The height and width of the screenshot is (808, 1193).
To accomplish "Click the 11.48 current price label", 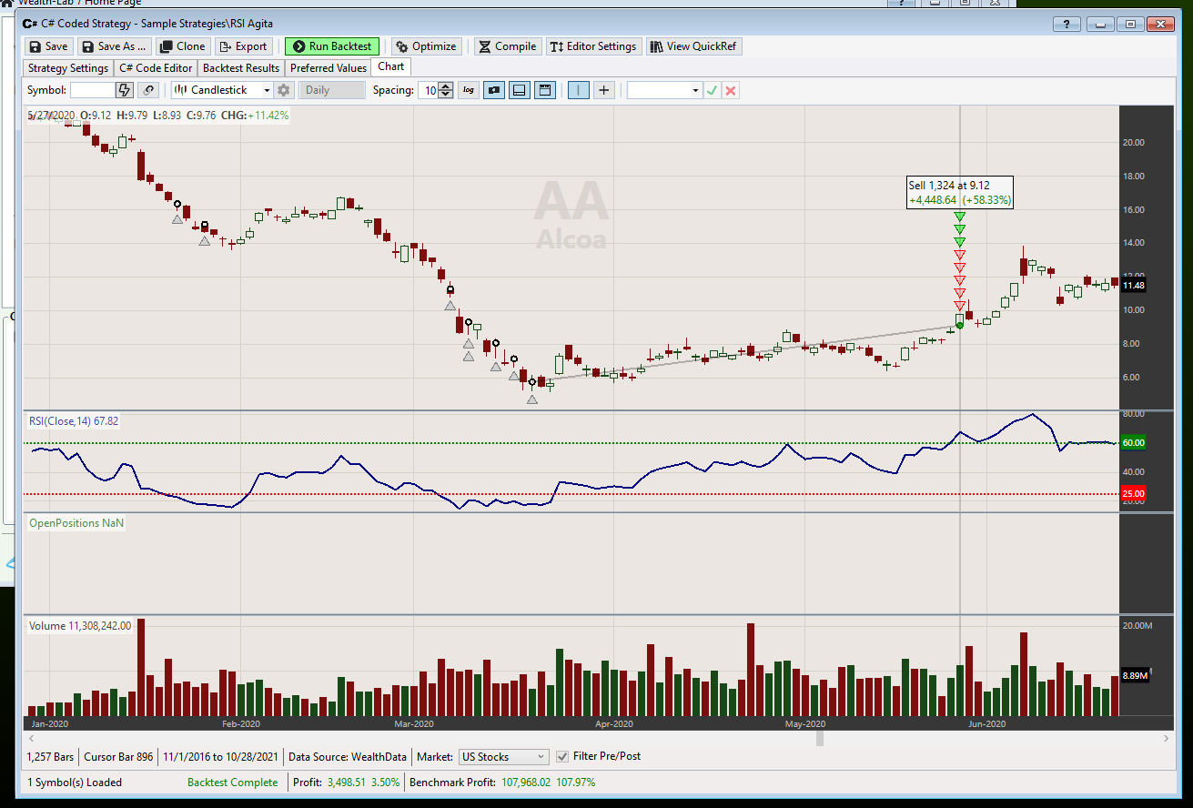I will 1134,286.
